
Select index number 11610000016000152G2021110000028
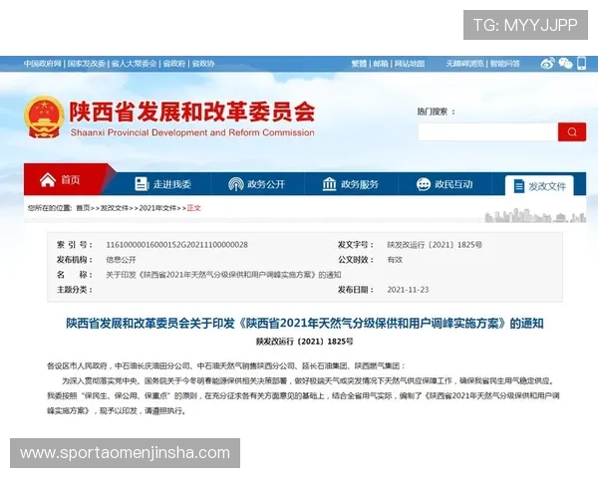click(x=177, y=245)
